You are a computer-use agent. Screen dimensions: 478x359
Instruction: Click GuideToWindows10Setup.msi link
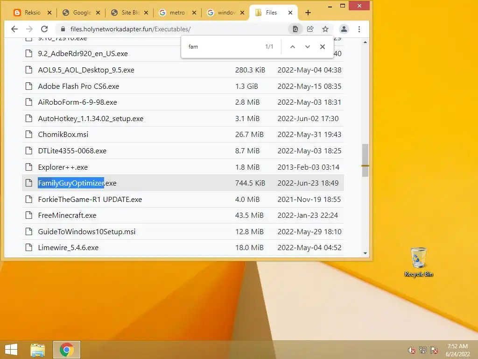[x=86, y=232]
